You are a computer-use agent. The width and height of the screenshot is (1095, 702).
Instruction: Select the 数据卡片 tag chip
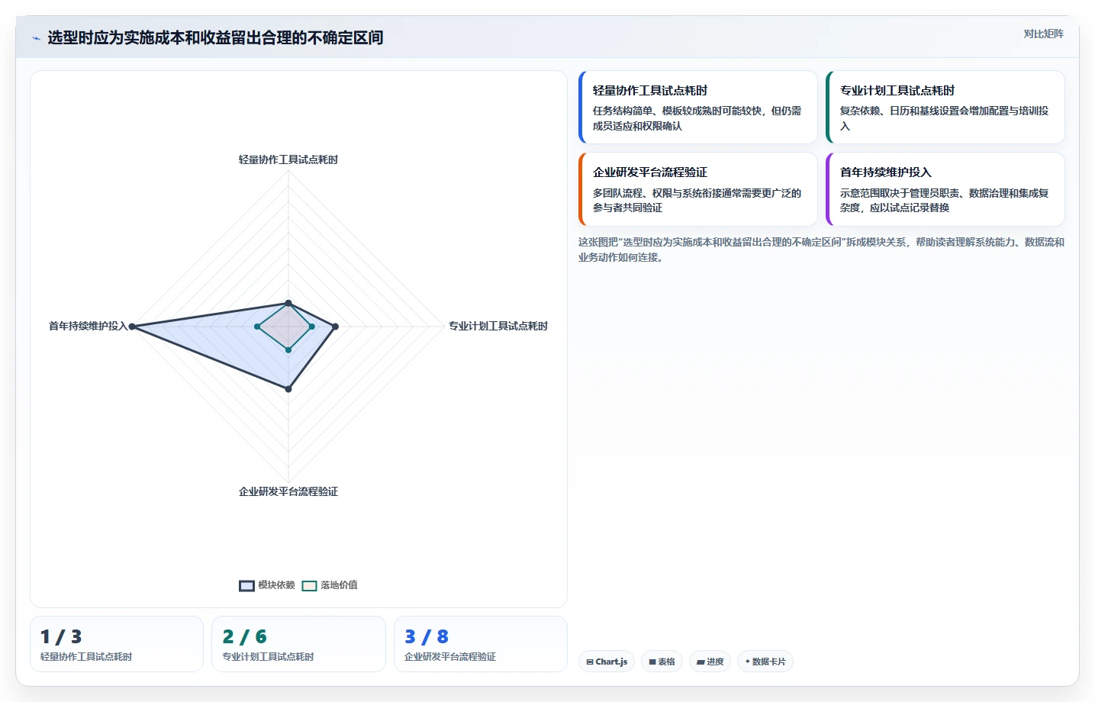[765, 662]
